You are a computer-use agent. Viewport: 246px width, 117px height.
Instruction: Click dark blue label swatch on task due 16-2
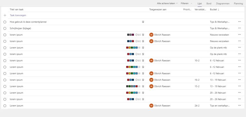click(133, 80)
